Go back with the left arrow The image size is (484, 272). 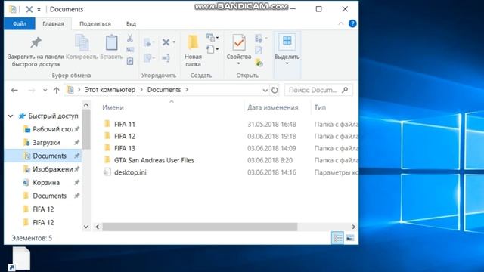click(14, 90)
